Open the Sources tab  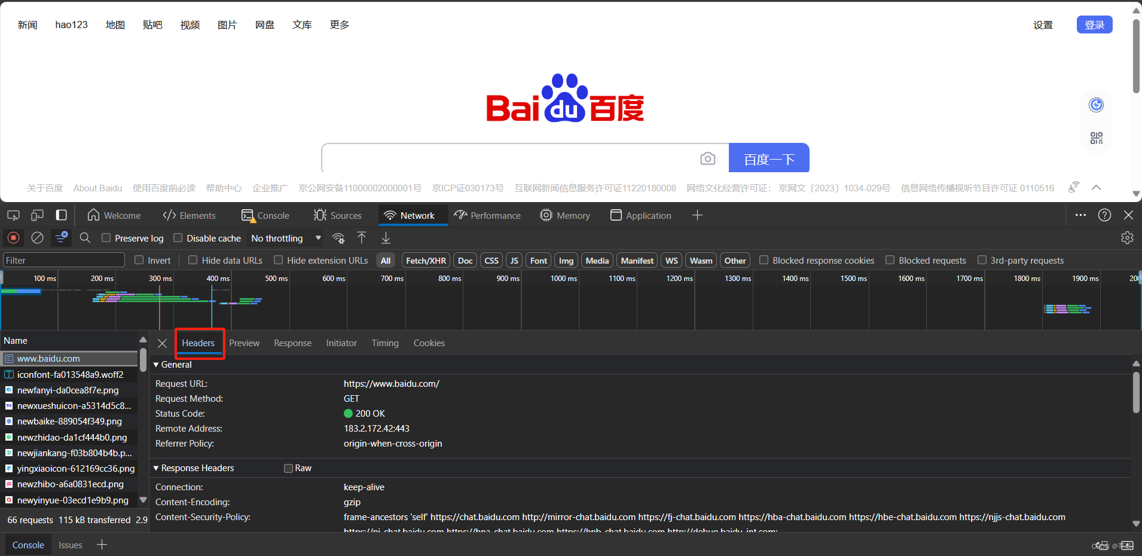tap(338, 215)
